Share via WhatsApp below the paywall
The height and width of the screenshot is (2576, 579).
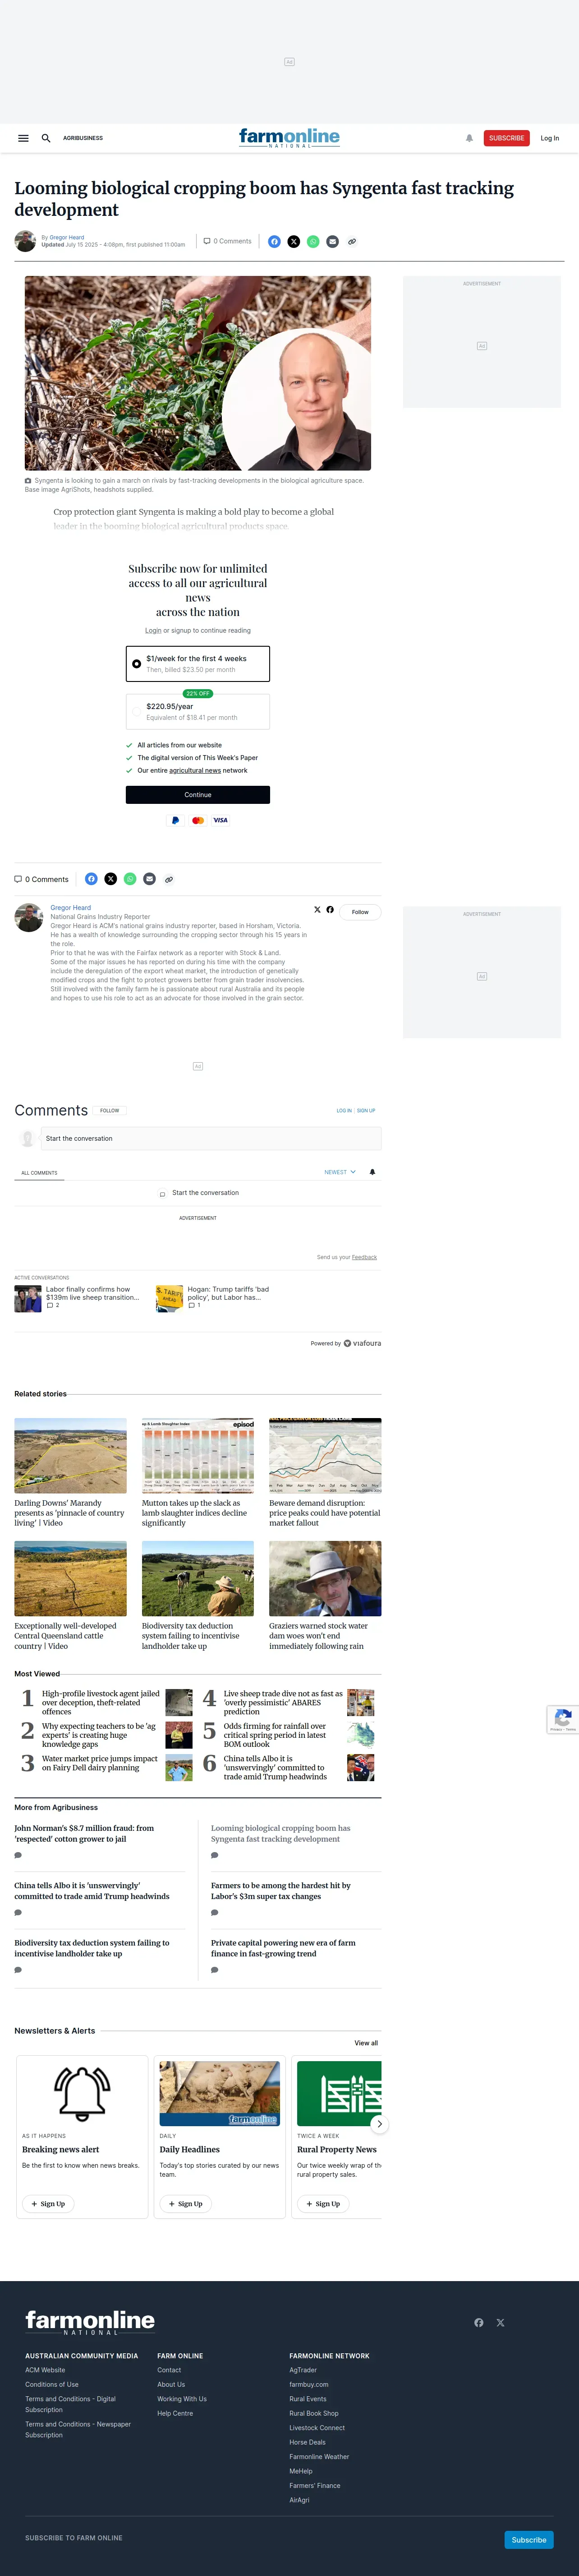coord(130,879)
